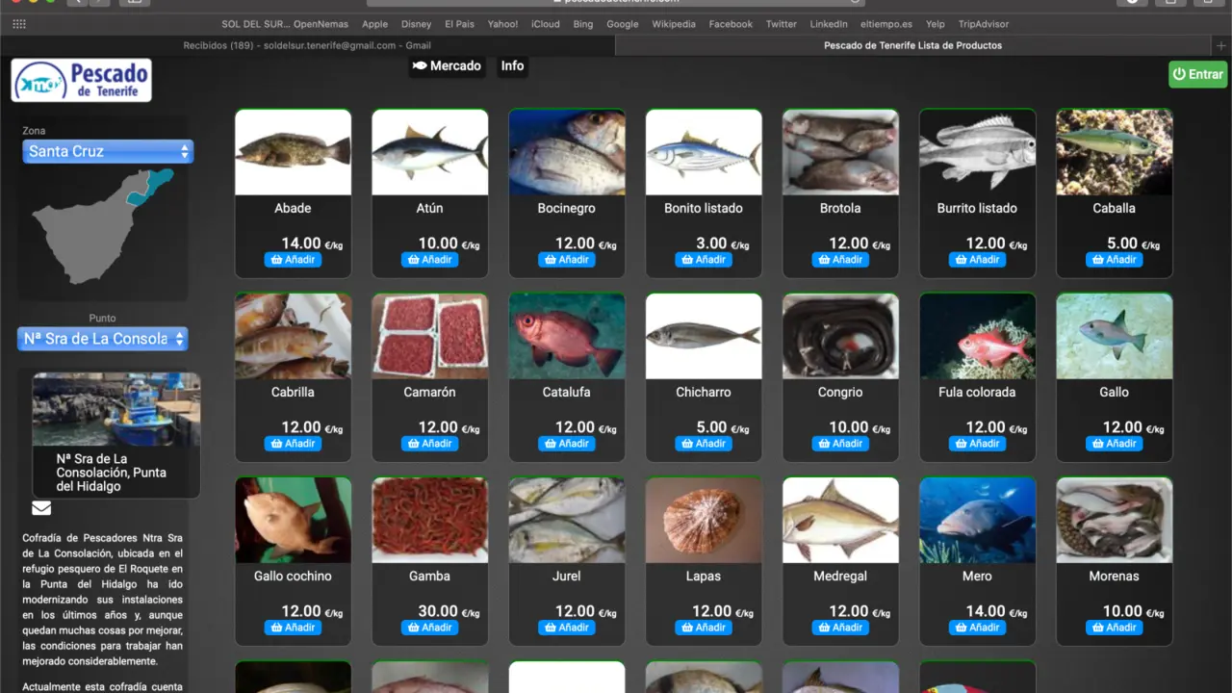Open a new Safari tab with plus

(1221, 45)
